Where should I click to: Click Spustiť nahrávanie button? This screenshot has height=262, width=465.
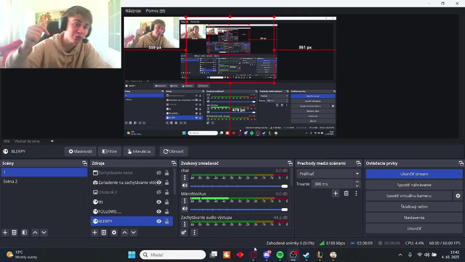(x=414, y=185)
